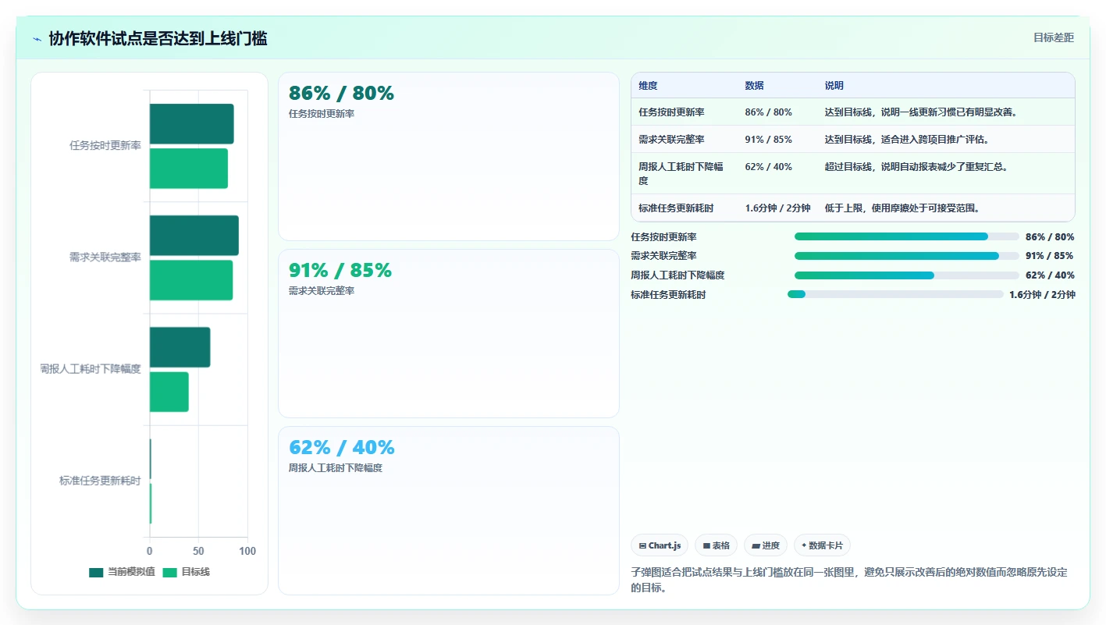
Task: Click the dark bar for 周报人工耗时下降幅度 chart
Action: [x=180, y=346]
